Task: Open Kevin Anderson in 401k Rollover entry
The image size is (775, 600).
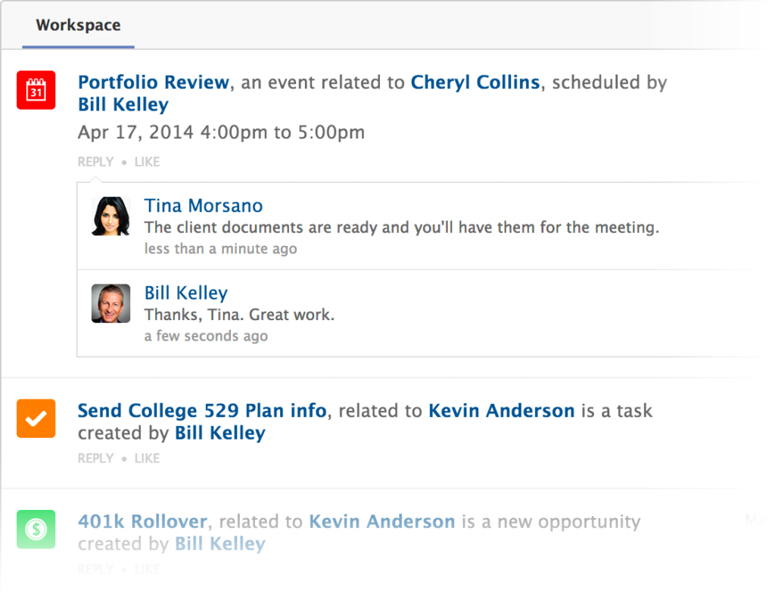Action: (x=382, y=521)
